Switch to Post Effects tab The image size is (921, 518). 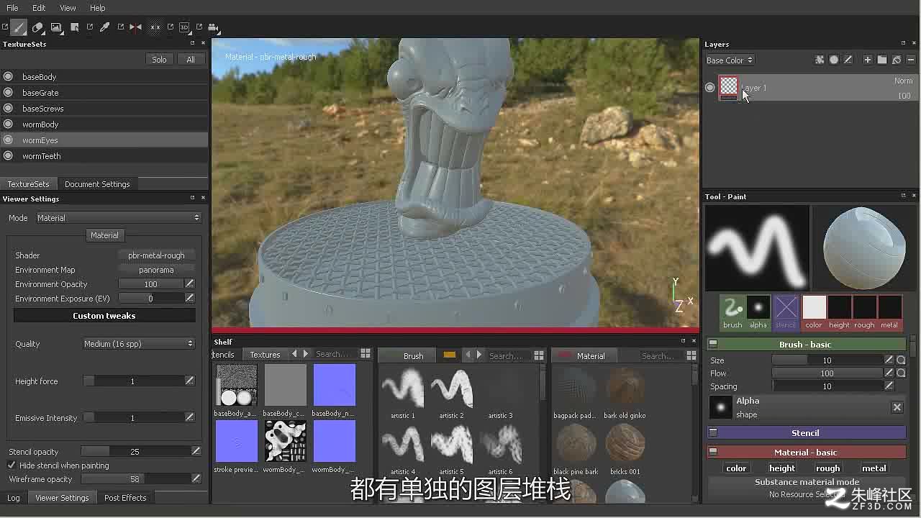click(x=125, y=498)
